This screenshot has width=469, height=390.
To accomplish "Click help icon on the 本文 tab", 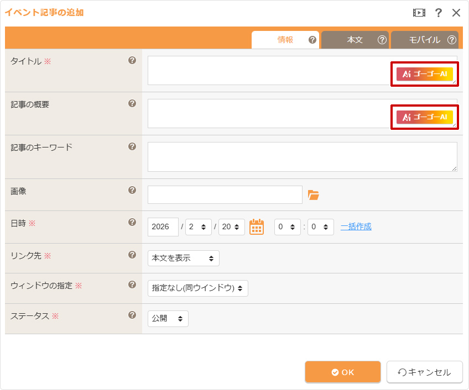I will (382, 40).
